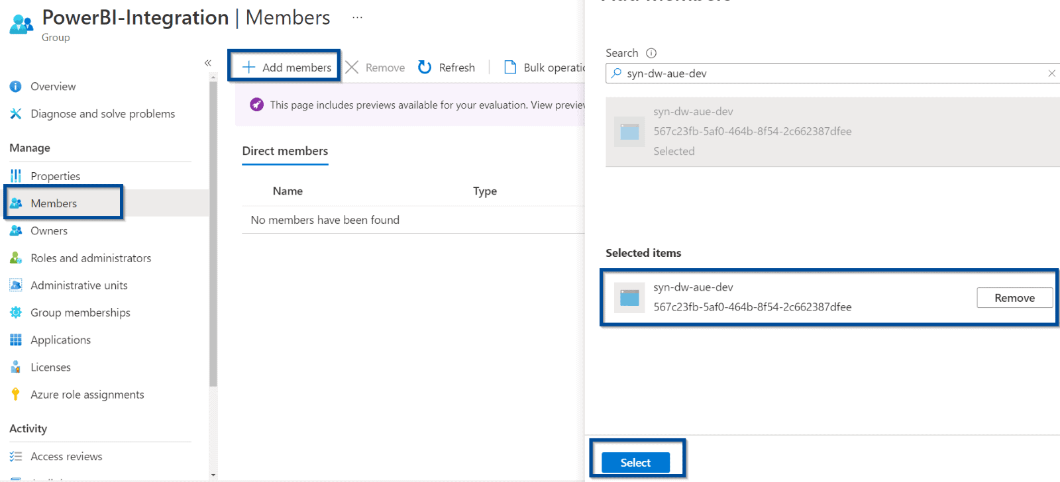This screenshot has height=482, width=1060.
Task: Click the Members people icon
Action: [16, 203]
